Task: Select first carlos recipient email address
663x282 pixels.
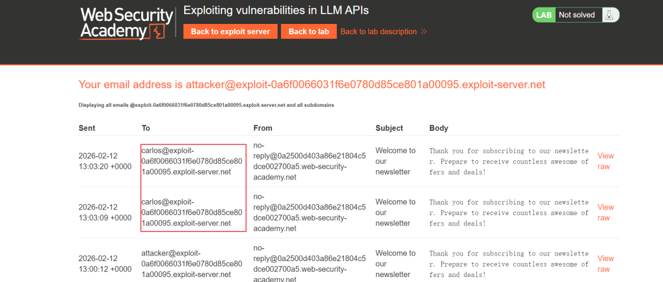Action: click(x=192, y=162)
